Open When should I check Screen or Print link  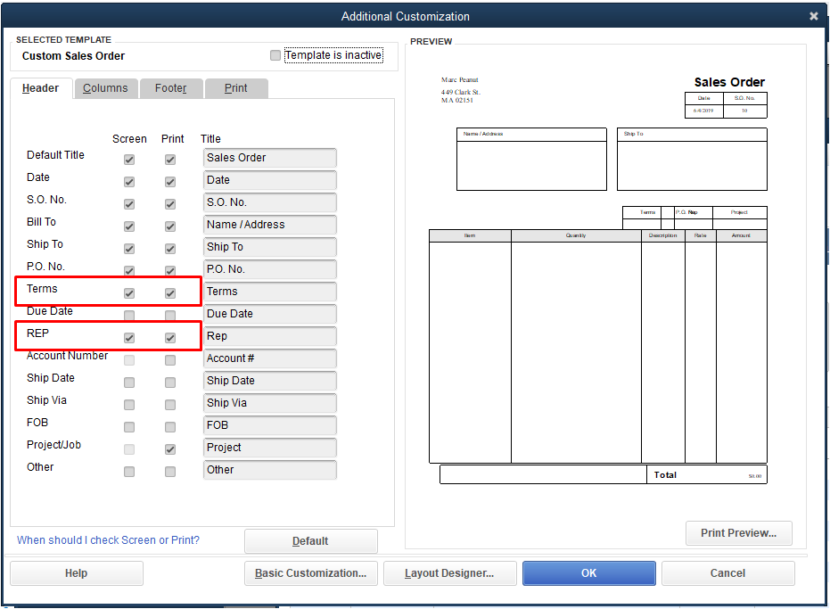pos(108,540)
